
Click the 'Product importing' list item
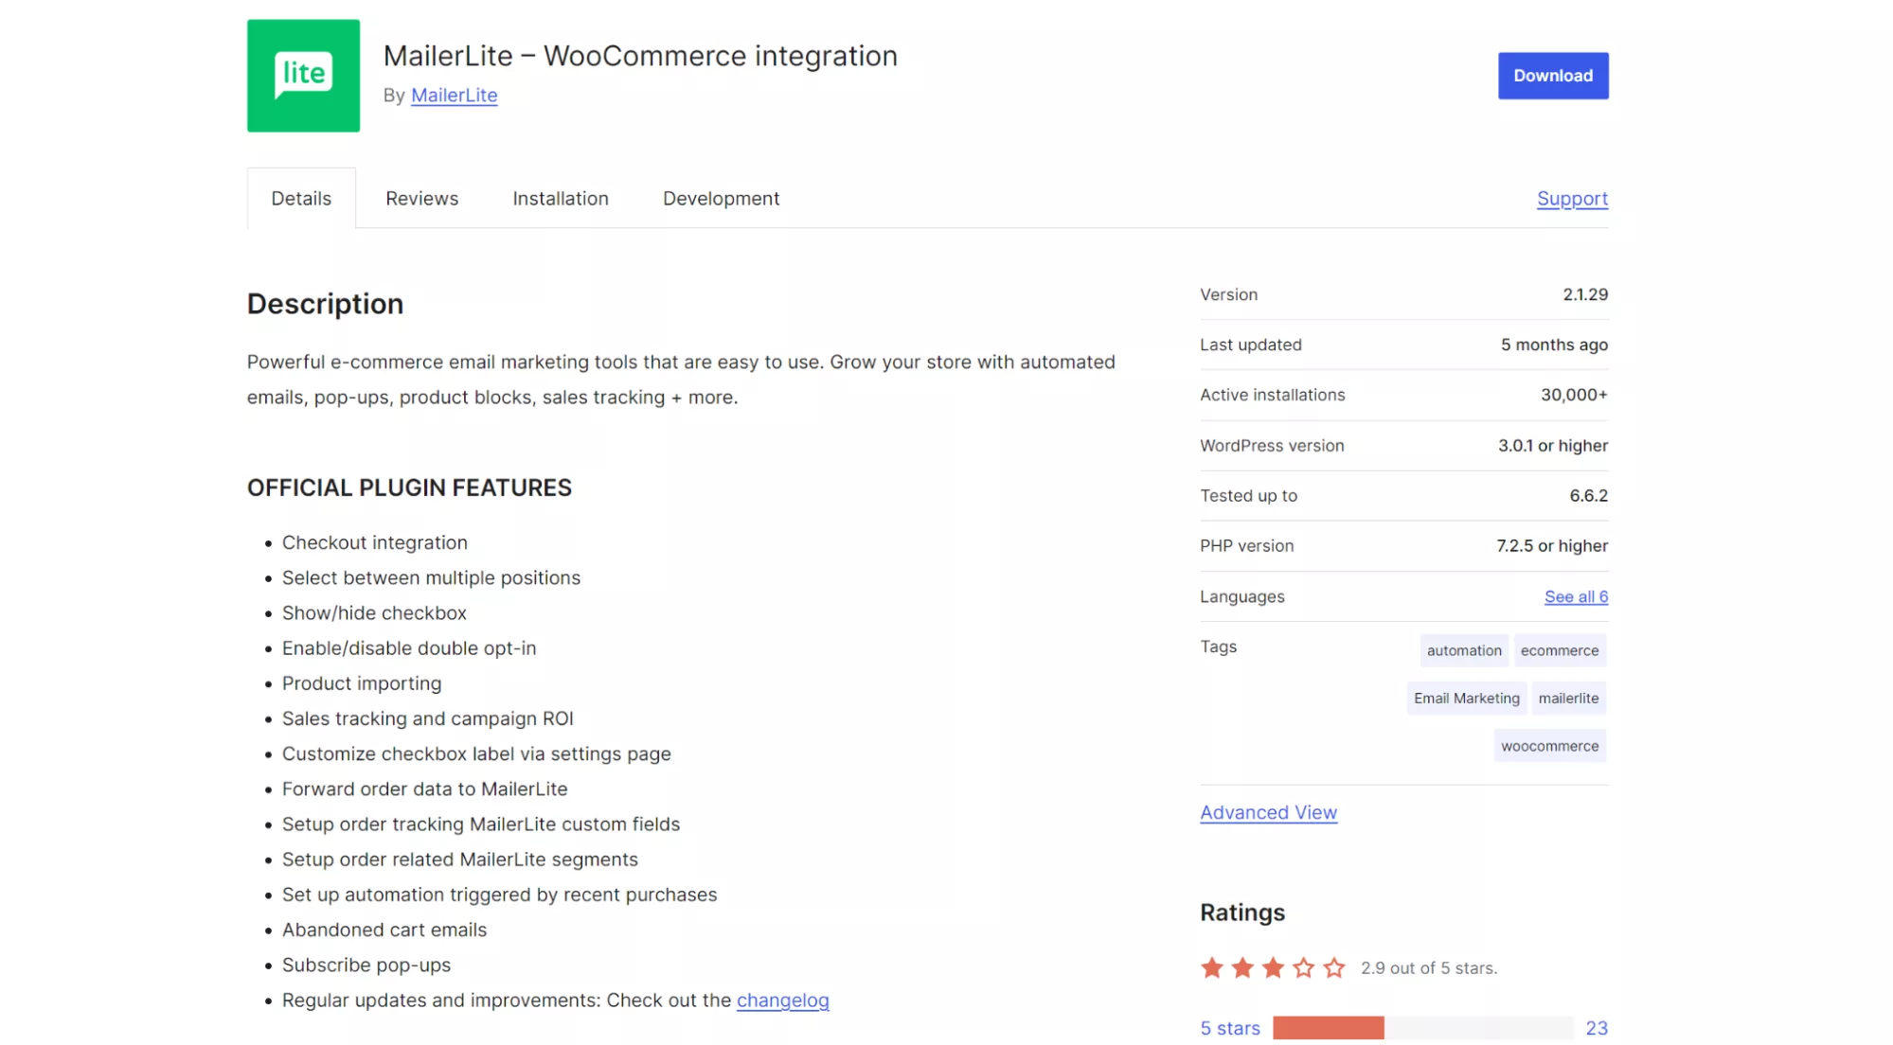click(x=361, y=683)
